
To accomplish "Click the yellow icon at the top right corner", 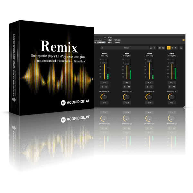I will click(x=183, y=40).
